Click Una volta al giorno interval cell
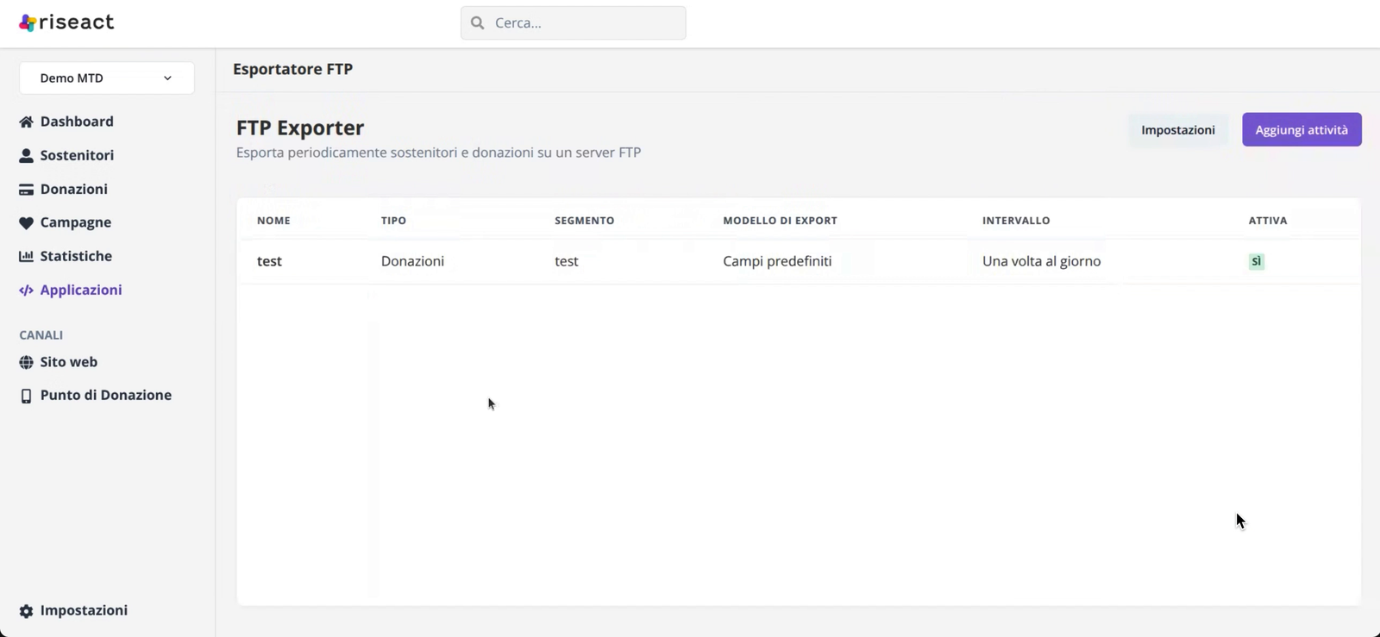This screenshot has width=1380, height=637. click(1041, 261)
